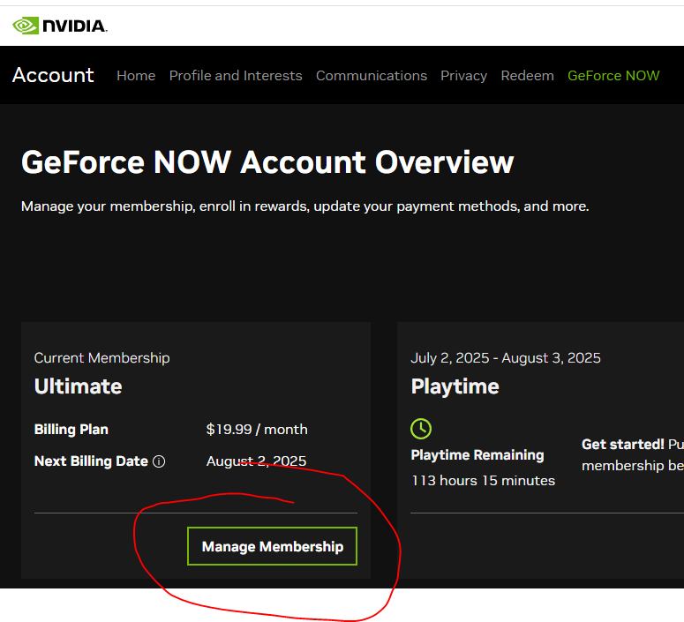Click GeForce NOW Account Overview heading
The image size is (684, 622).
[267, 162]
